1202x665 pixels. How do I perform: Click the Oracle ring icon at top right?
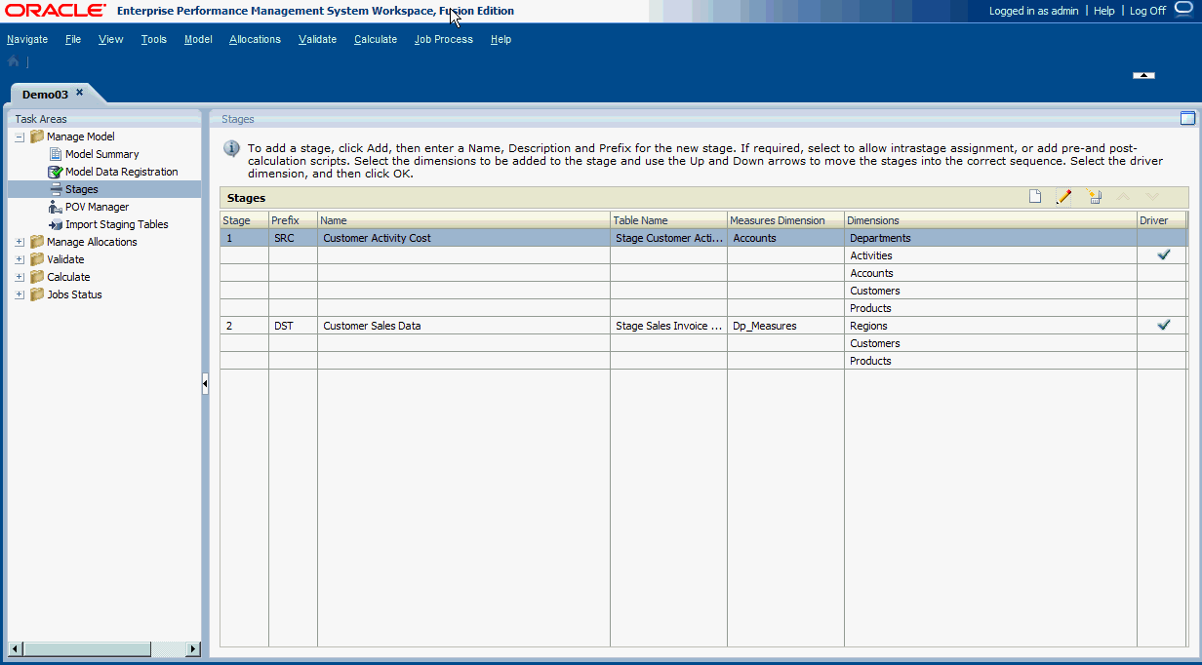pyautogui.click(x=1184, y=10)
